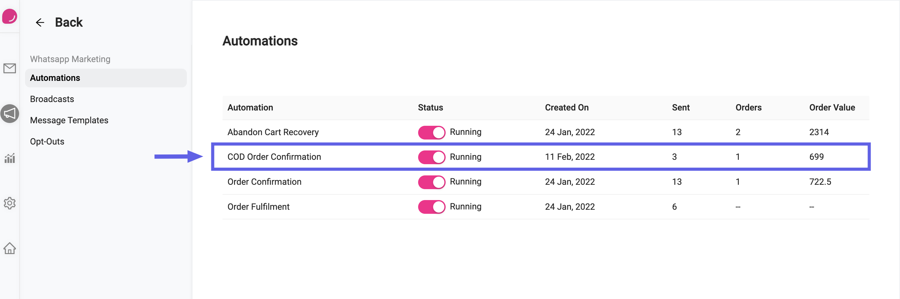
Task: Click the Order Value column header
Action: pyautogui.click(x=832, y=107)
